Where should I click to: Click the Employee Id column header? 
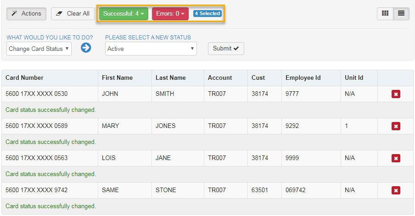pyautogui.click(x=303, y=78)
